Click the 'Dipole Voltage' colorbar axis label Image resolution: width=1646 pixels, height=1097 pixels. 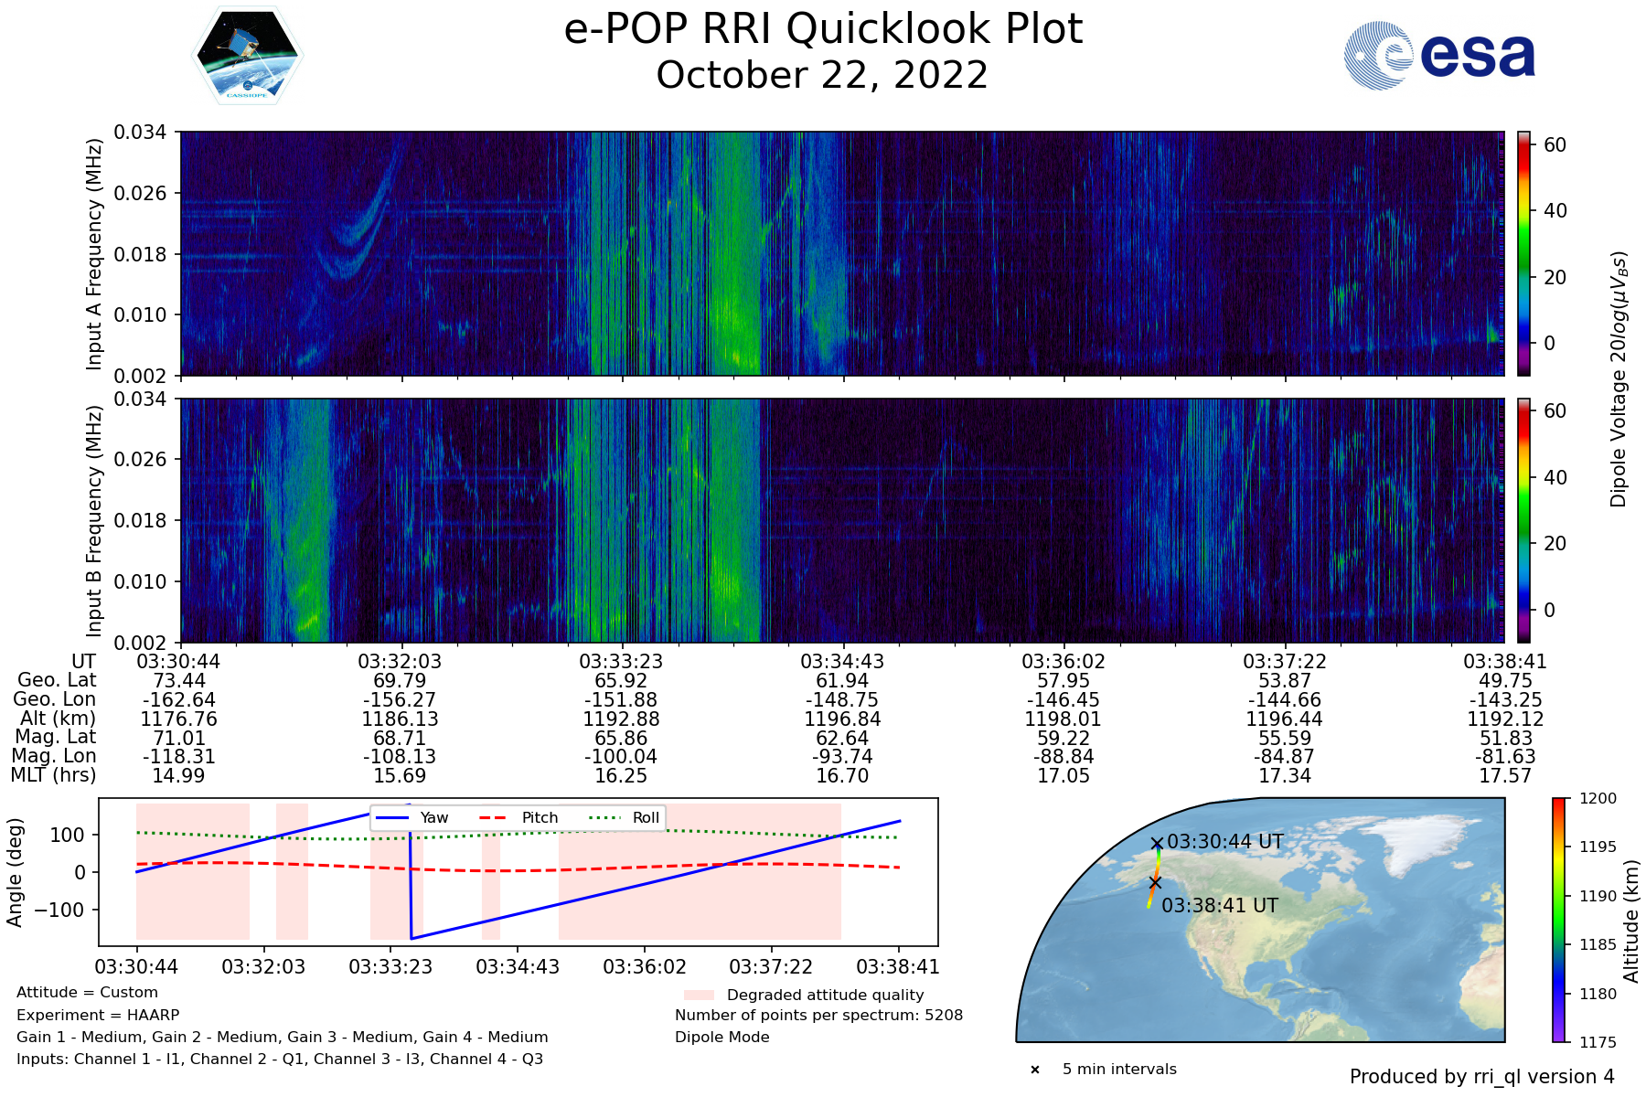pos(1619,379)
